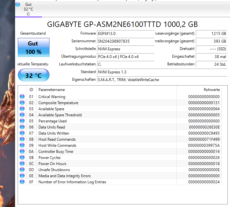Click the Firmware field EGFM13.0

[126, 33]
